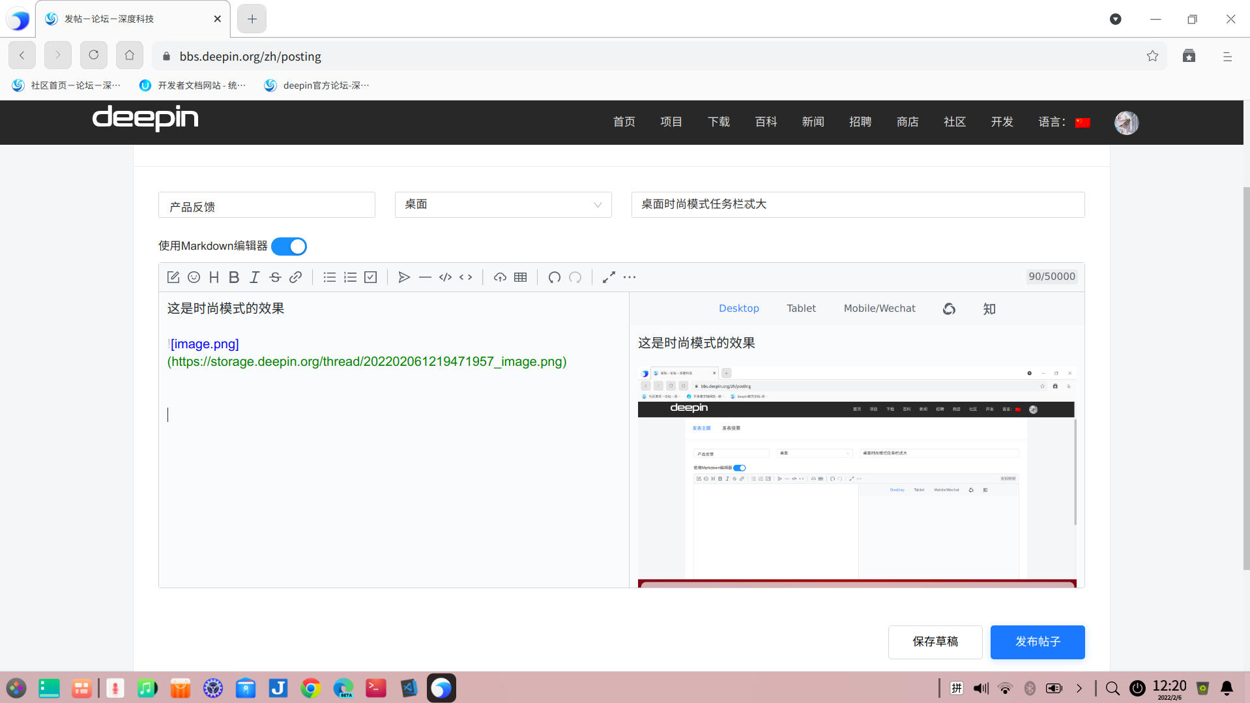Go to 首页 in the navigation bar
Image resolution: width=1250 pixels, height=703 pixels.
(624, 122)
